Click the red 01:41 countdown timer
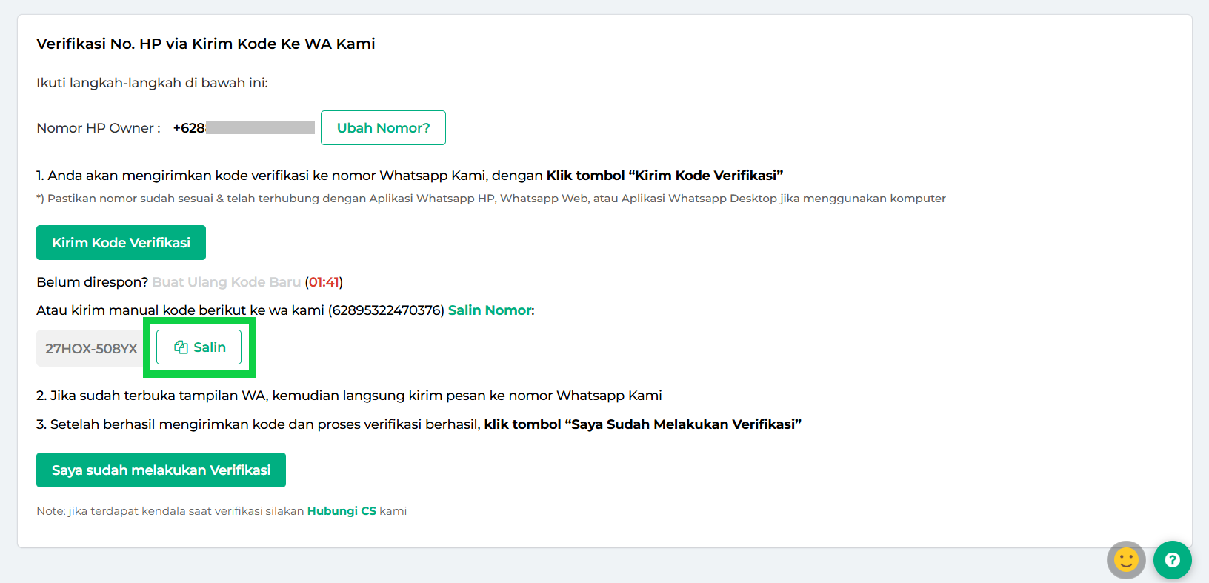The image size is (1209, 583). (324, 282)
